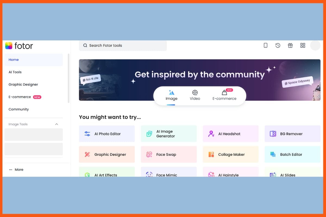This screenshot has width=326, height=217.
Task: Click the AI Image Generator icon
Action: tap(149, 134)
